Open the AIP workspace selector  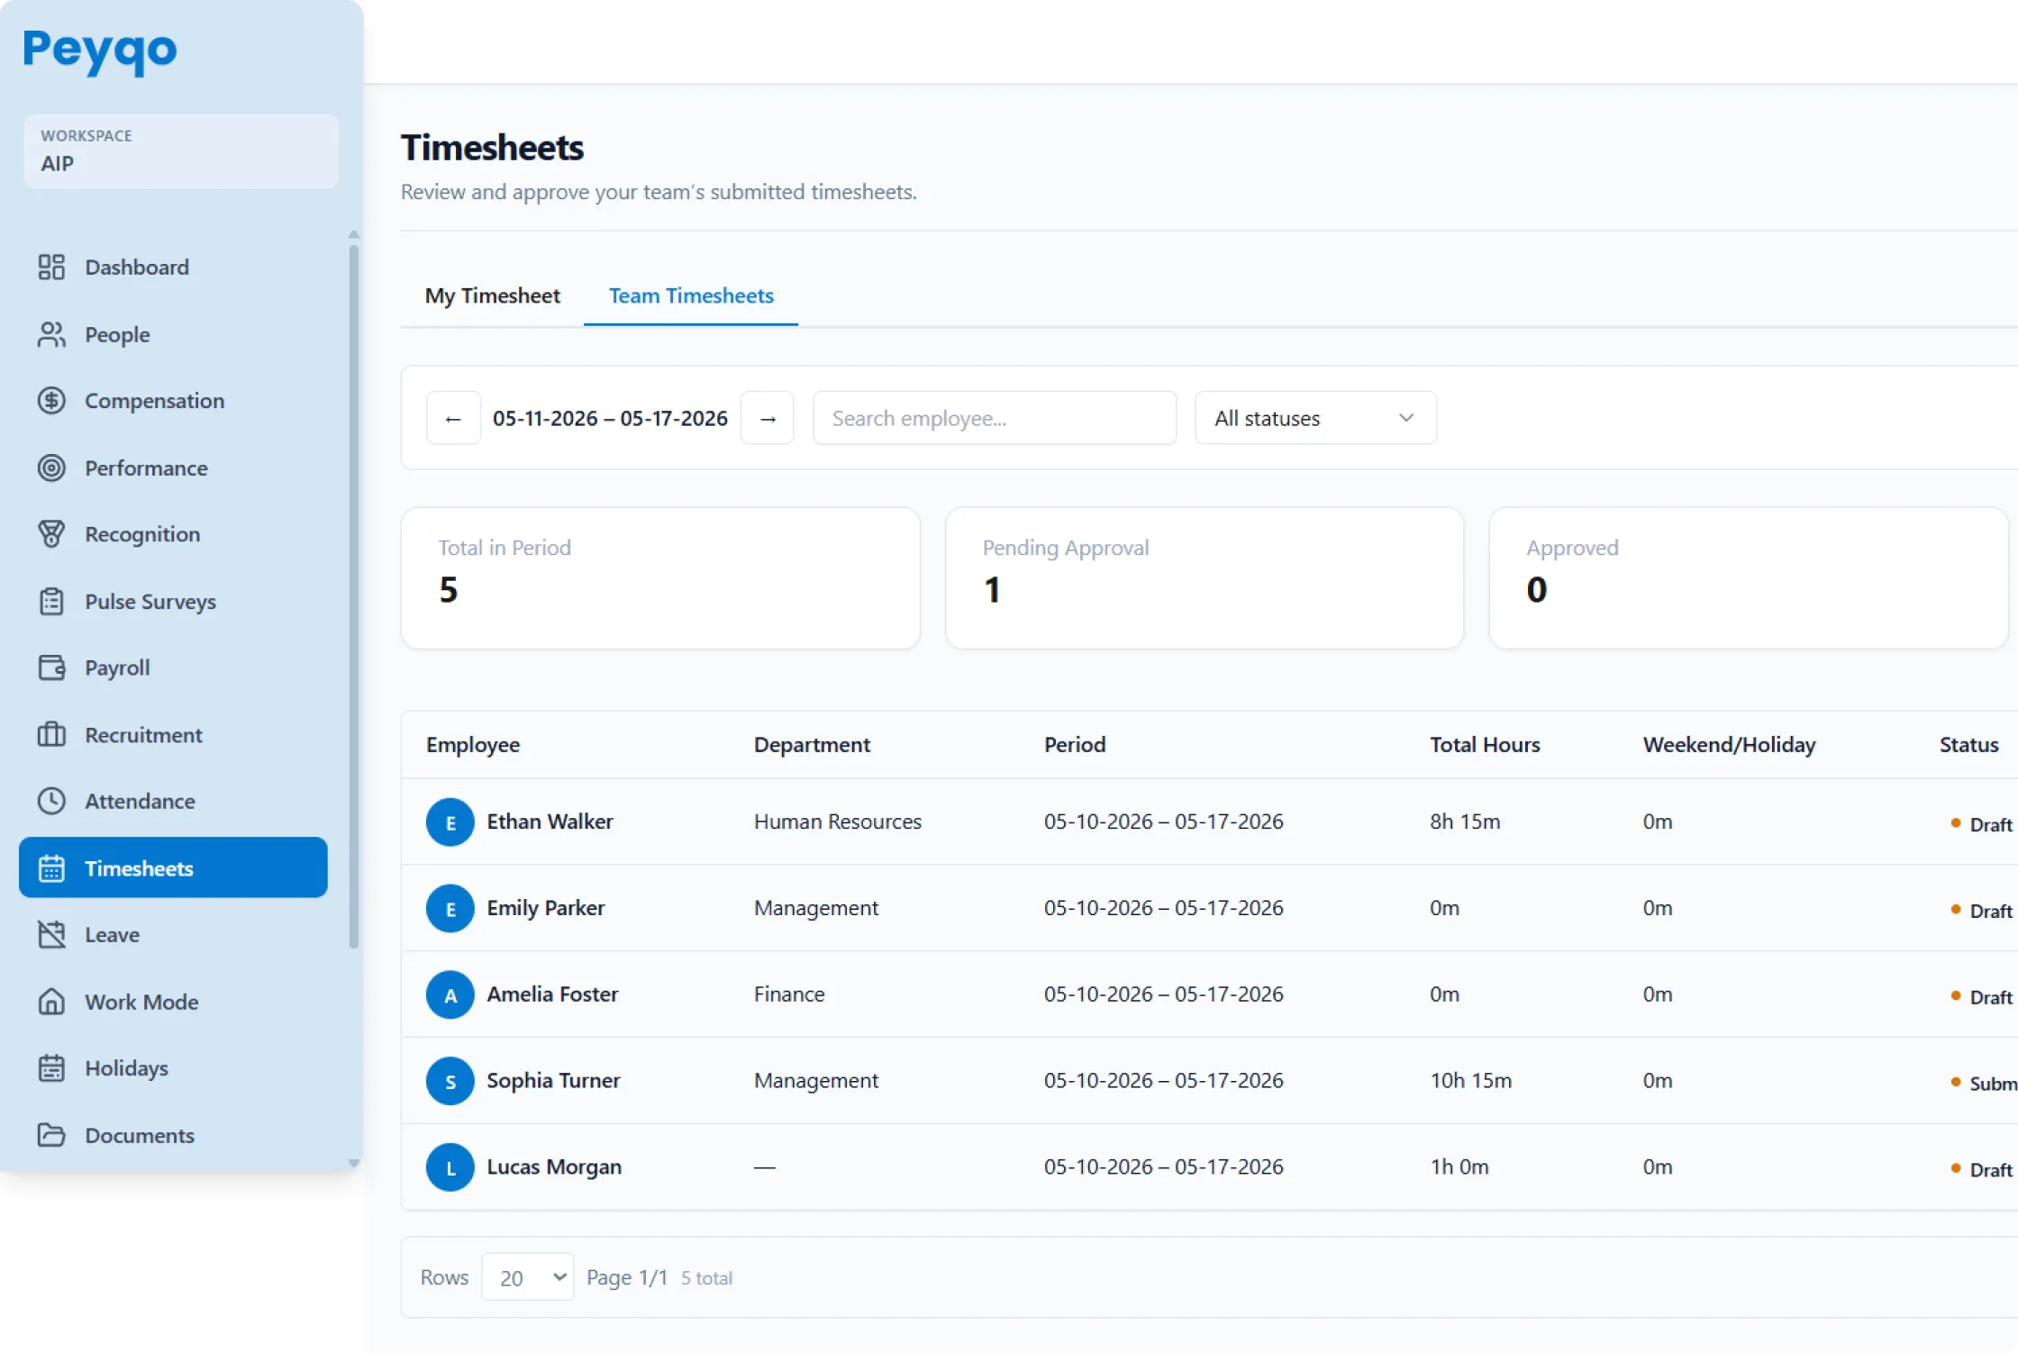pos(181,150)
